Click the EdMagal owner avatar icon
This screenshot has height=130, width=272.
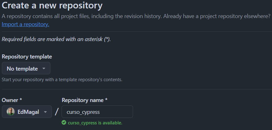click(11, 112)
